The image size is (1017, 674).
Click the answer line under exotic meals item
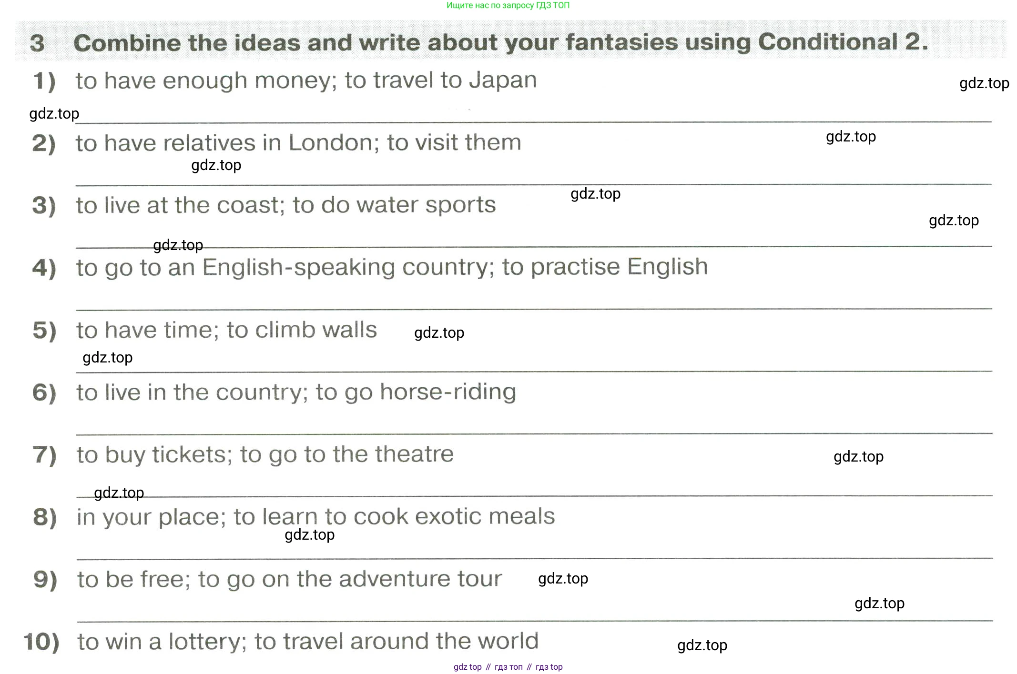(534, 558)
